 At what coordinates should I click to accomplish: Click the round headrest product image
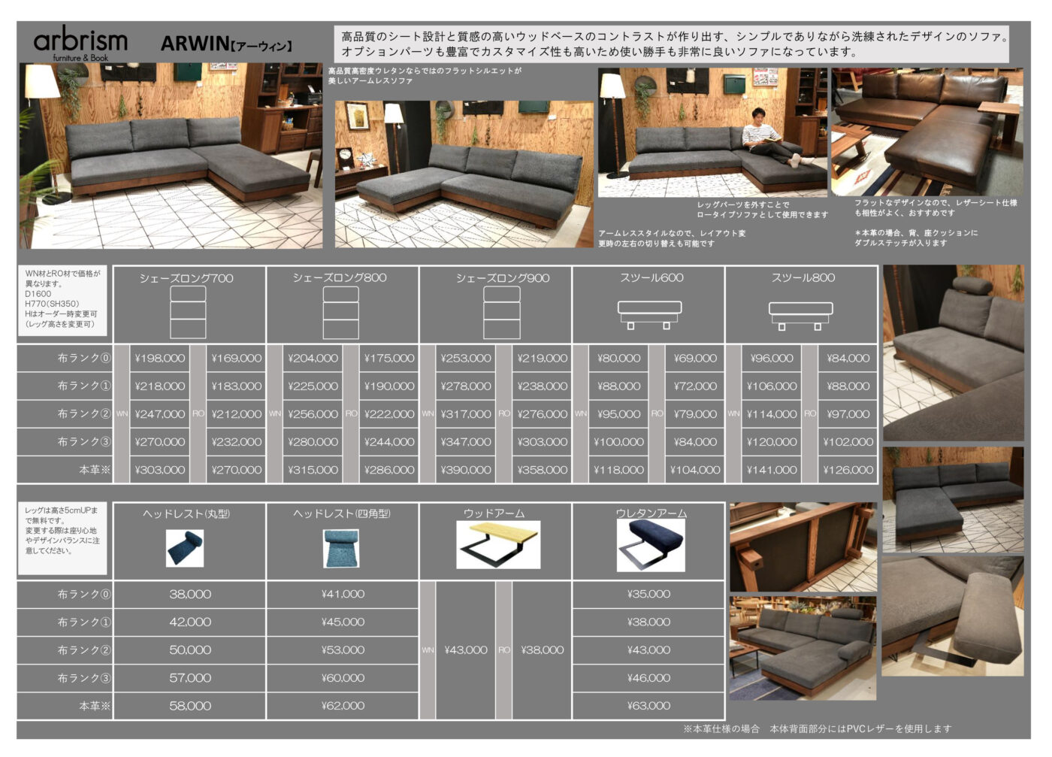coord(185,549)
